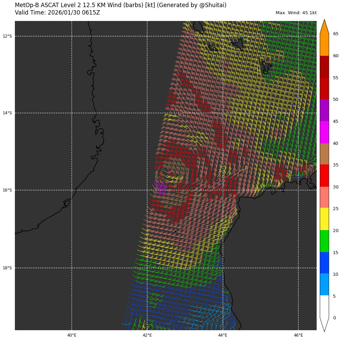
Task: Click the magenta 40-45 kt color band
Action: click(x=324, y=132)
